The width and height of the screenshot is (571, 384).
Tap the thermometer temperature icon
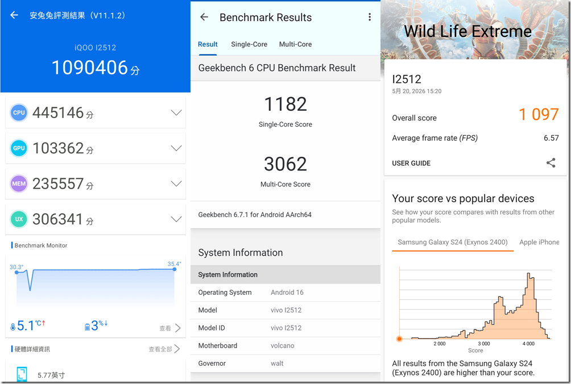(13, 327)
